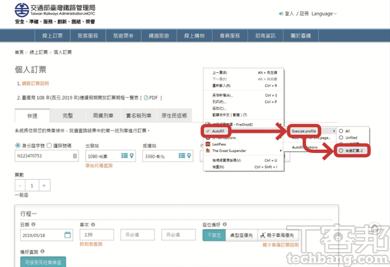Select the 護照號碼 radio button

tap(49, 145)
